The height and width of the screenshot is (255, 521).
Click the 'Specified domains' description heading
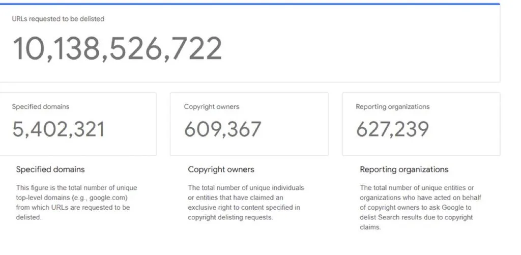(x=50, y=169)
